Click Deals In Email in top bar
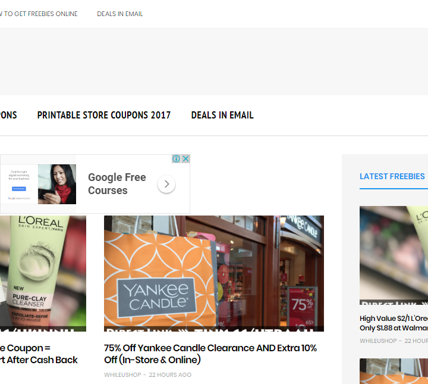Screen dimensions: 428x384 [120, 14]
